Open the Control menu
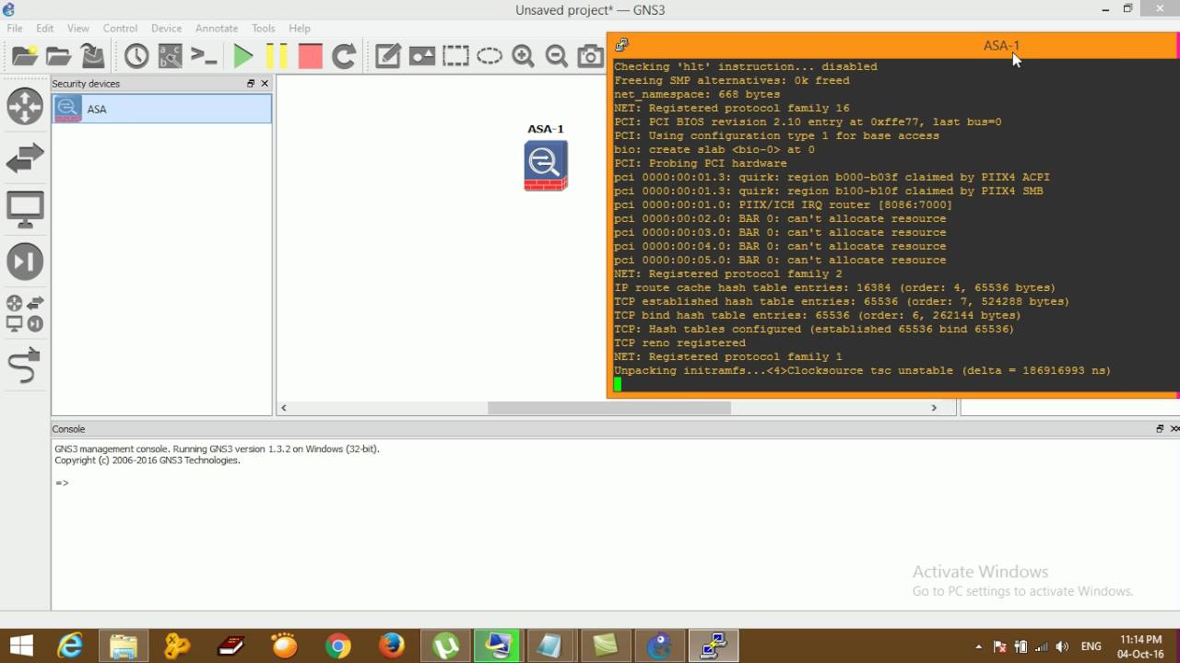The image size is (1180, 663). coord(120,29)
